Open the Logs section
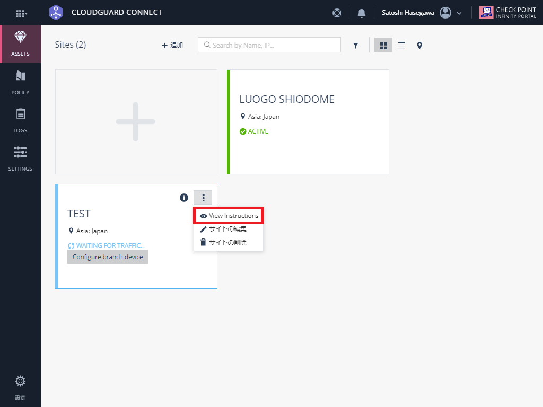 [x=21, y=120]
